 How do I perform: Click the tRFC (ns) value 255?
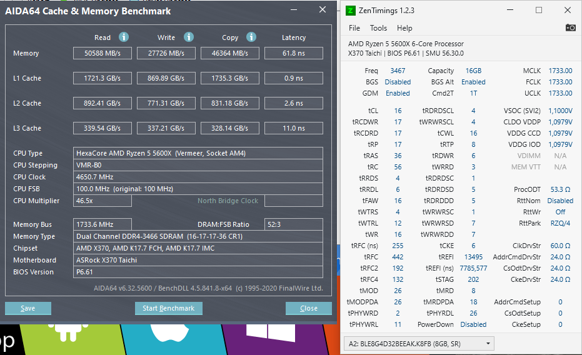click(x=398, y=246)
